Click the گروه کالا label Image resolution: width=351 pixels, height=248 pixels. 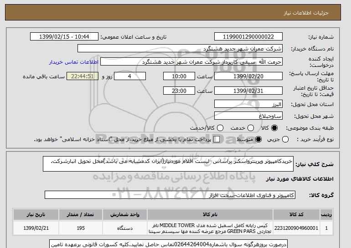(x=321, y=195)
